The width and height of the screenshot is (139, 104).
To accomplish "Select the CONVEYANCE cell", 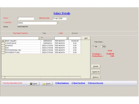I will point(23,43).
